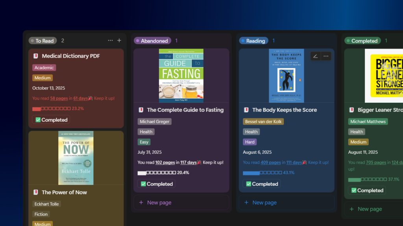Toggle Completed checkbox on The Body Keeps the Score card
Screen dimensions: 403x226
[x=249, y=184]
